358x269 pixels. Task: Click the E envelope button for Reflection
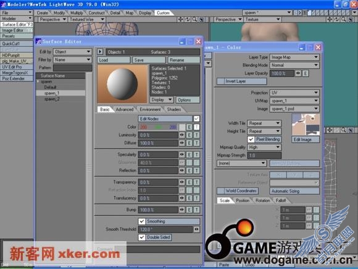point(189,171)
